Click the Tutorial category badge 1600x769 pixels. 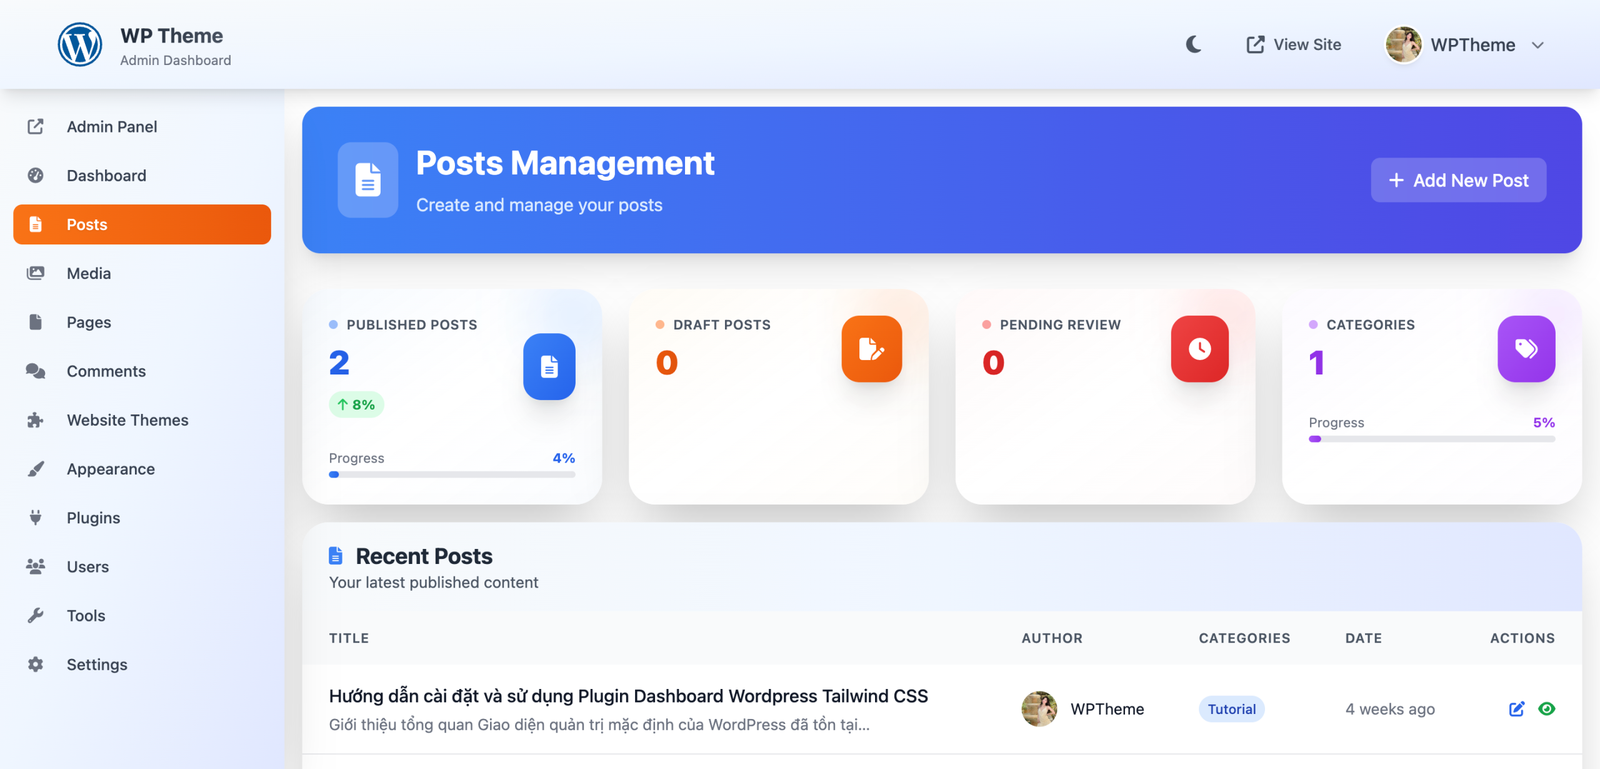pos(1231,709)
